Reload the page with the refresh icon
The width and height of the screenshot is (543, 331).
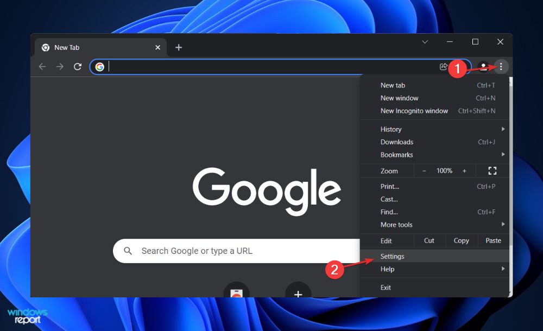click(78, 67)
